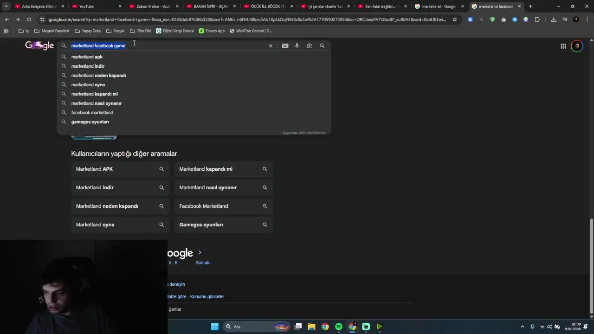Report predictions via Uygunsuz tahminleri bildirin
This screenshot has width=594, height=334.
coord(303,133)
